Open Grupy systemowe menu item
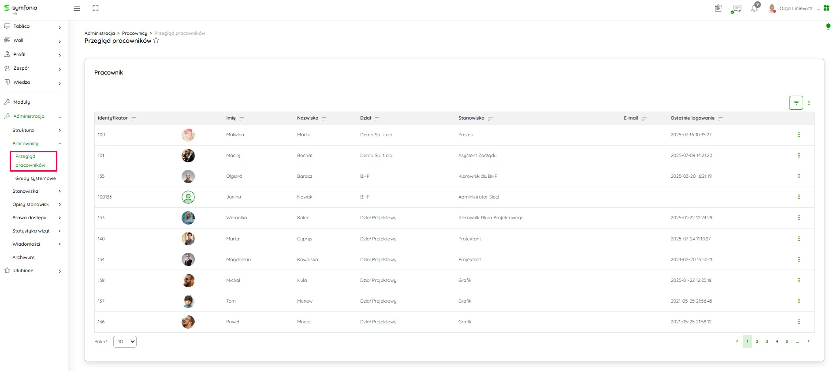The height and width of the screenshot is (371, 834). (36, 179)
